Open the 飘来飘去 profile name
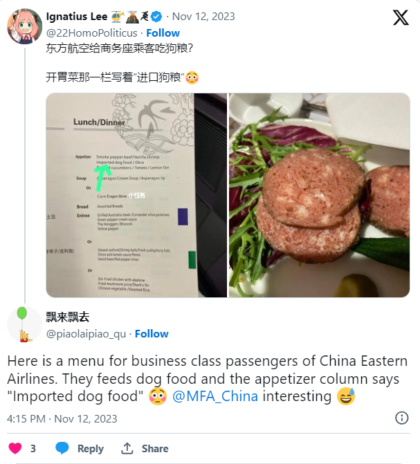 68,317
